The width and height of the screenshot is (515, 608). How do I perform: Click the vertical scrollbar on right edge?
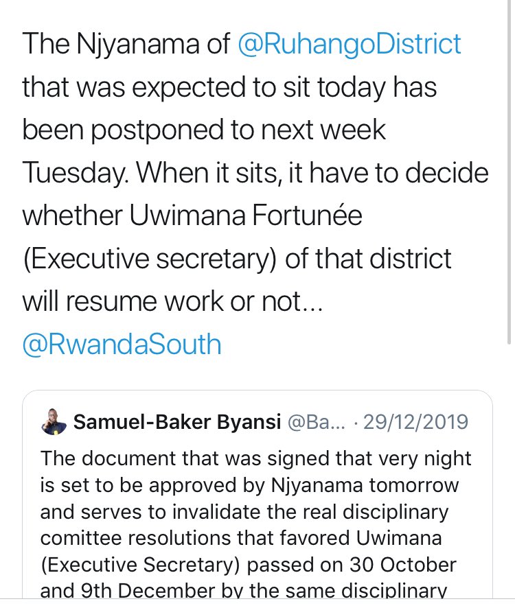click(x=510, y=171)
